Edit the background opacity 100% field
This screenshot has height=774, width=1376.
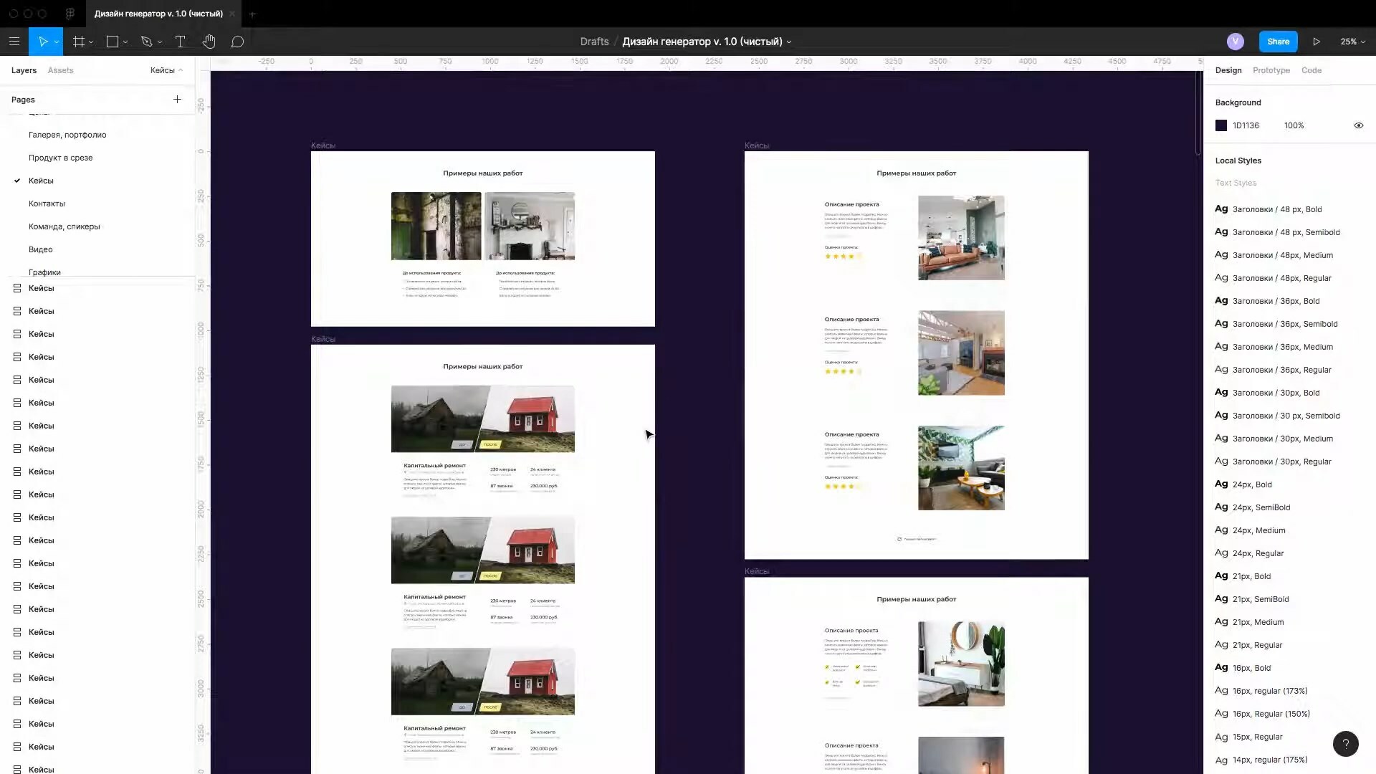[1294, 125]
